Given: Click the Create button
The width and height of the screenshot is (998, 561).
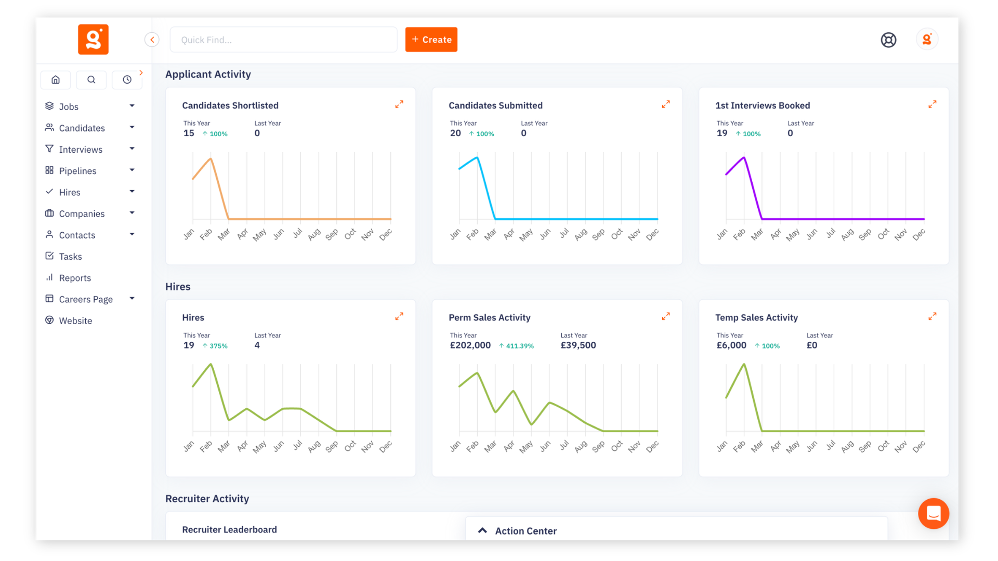Looking at the screenshot, I should 431,39.
